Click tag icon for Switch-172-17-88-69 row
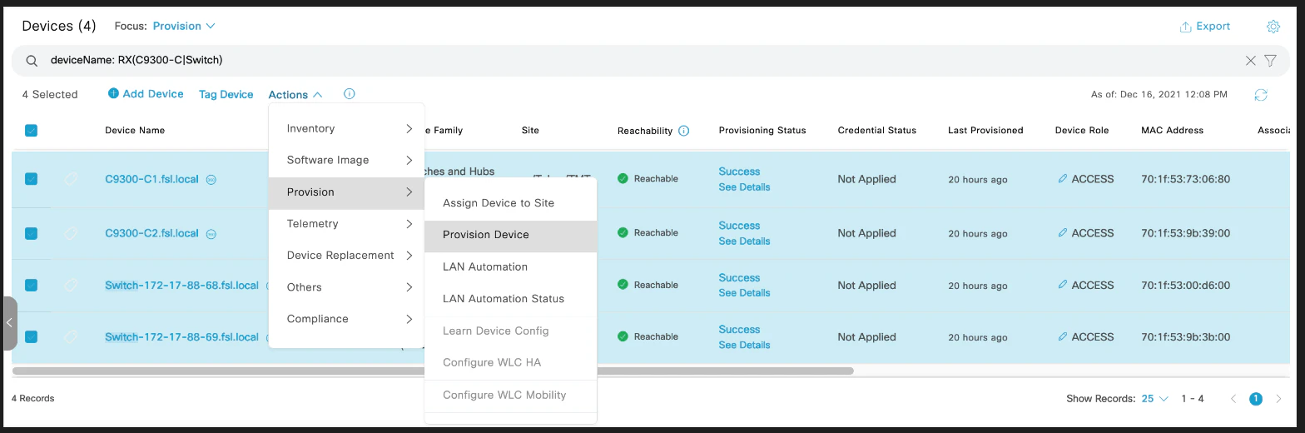Viewport: 1305px width, 433px height. 72,336
